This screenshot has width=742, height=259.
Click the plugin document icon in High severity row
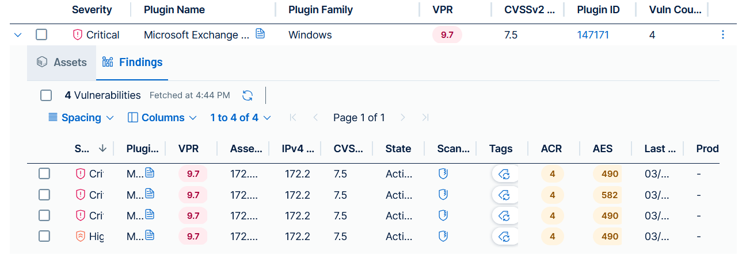(150, 235)
